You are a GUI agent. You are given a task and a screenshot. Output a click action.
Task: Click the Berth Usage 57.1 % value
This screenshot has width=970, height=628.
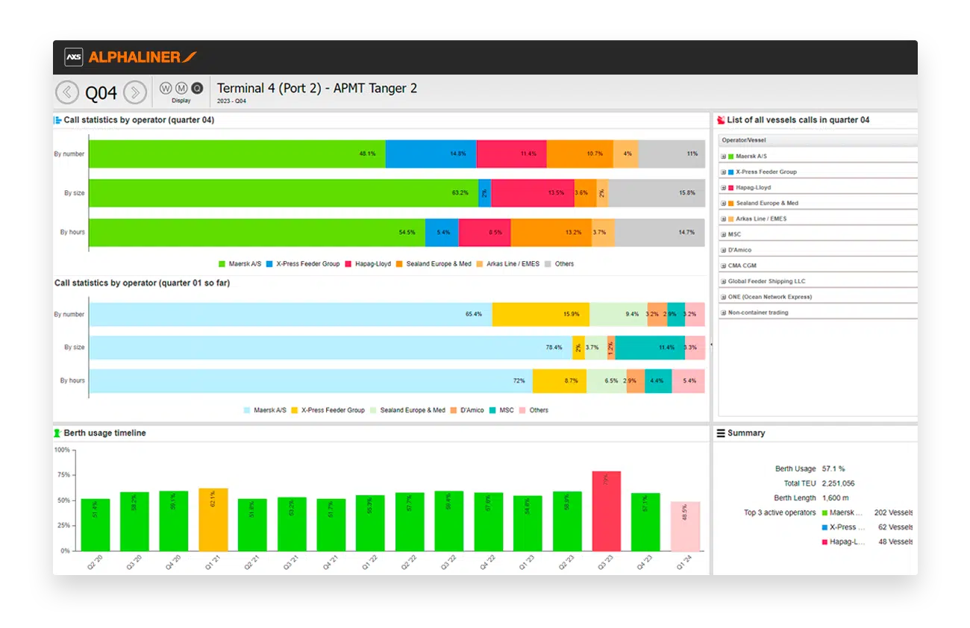[833, 469]
